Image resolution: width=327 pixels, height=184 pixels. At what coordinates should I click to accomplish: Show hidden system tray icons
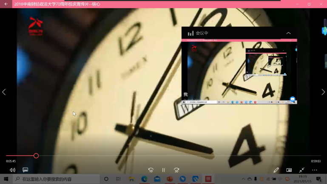pyautogui.click(x=243, y=179)
